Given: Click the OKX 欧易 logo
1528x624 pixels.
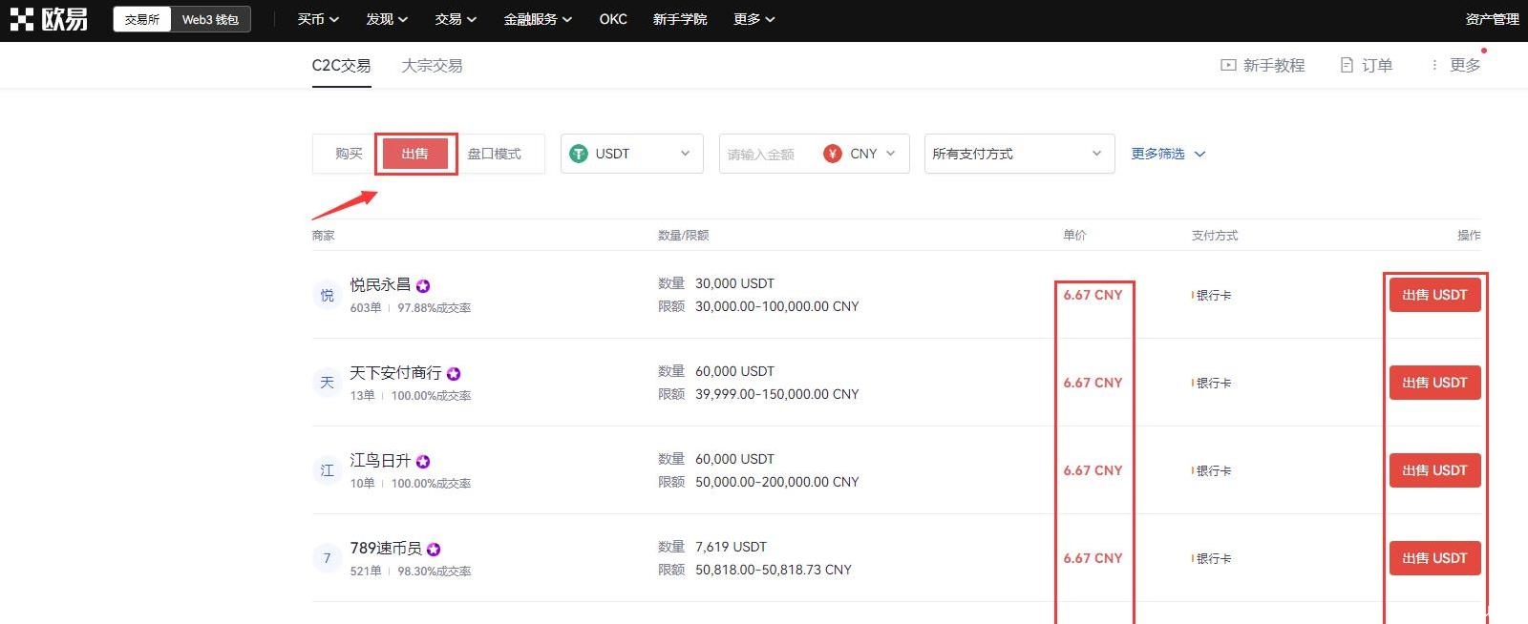Looking at the screenshot, I should [x=49, y=19].
